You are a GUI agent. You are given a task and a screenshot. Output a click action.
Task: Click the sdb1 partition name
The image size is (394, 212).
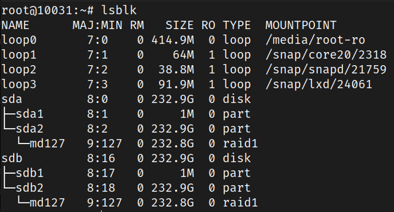tap(30, 173)
